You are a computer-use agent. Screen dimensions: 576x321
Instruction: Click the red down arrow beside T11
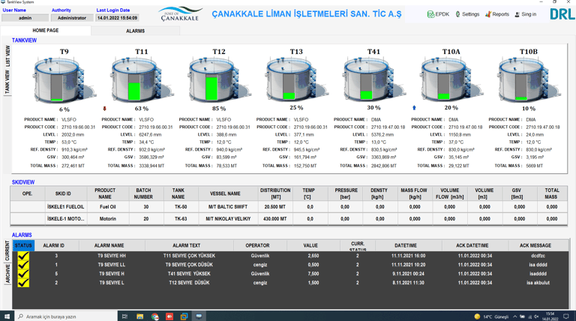105,108
